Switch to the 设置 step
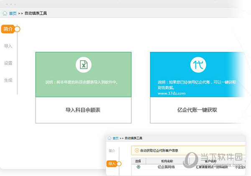 coord(8,63)
